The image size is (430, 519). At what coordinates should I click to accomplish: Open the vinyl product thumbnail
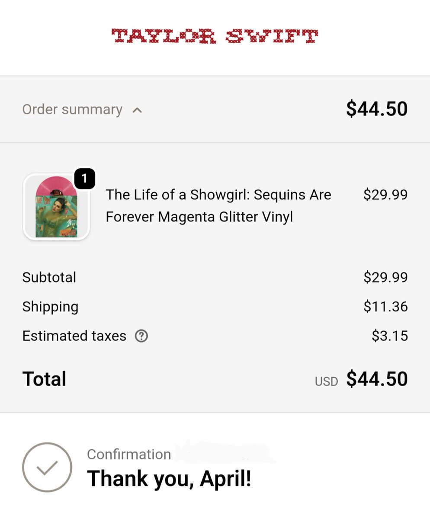[56, 207]
